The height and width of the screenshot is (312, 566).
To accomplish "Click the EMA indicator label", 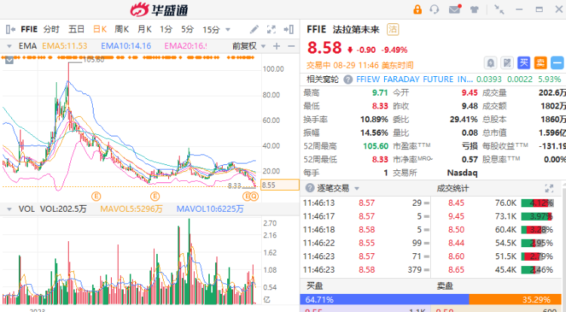I will pyautogui.click(x=27, y=46).
